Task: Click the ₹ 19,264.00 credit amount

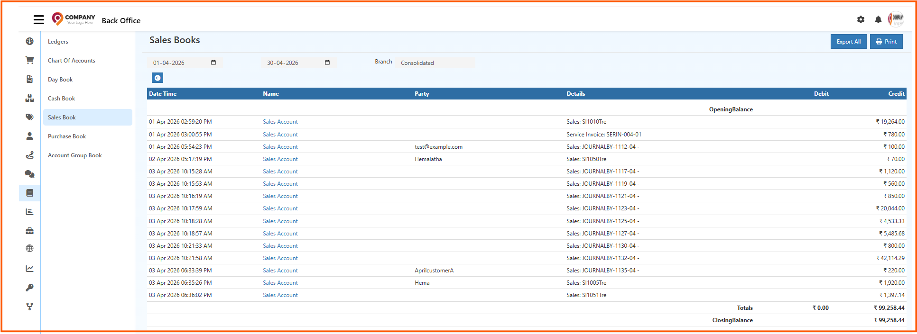Action: (x=890, y=122)
